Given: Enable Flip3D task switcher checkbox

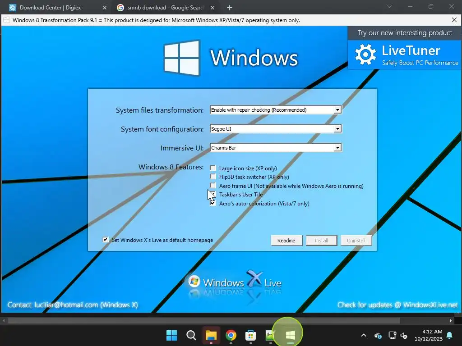Looking at the screenshot, I should point(213,177).
